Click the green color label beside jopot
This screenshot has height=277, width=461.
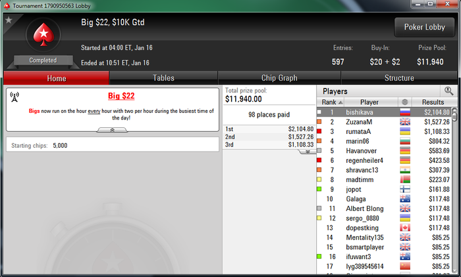tap(319, 189)
